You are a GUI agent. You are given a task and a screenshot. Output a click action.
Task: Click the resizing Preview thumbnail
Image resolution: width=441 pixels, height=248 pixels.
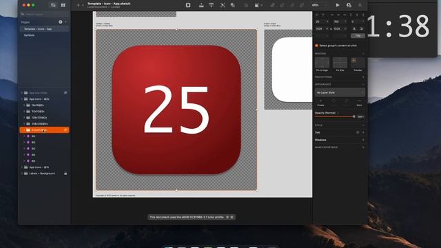[358, 63]
